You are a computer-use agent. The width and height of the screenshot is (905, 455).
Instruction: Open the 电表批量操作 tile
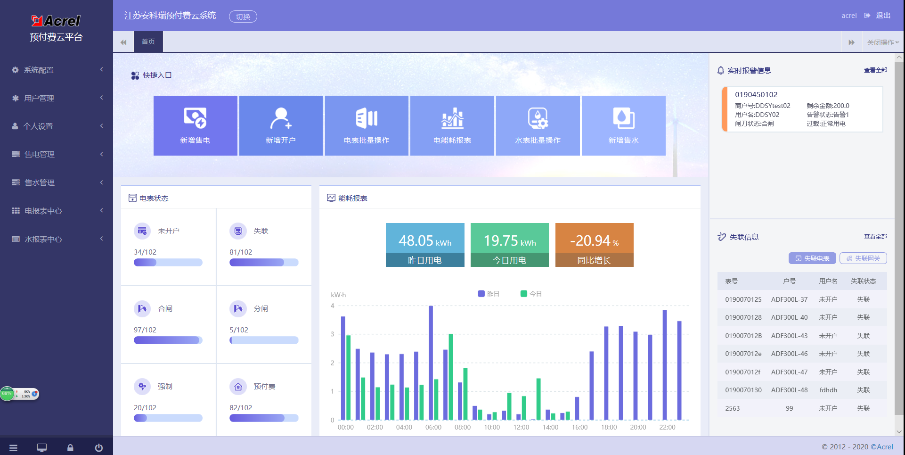point(367,125)
